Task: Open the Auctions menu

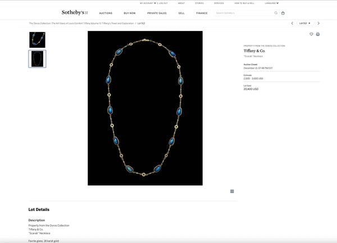Action: pos(106,13)
